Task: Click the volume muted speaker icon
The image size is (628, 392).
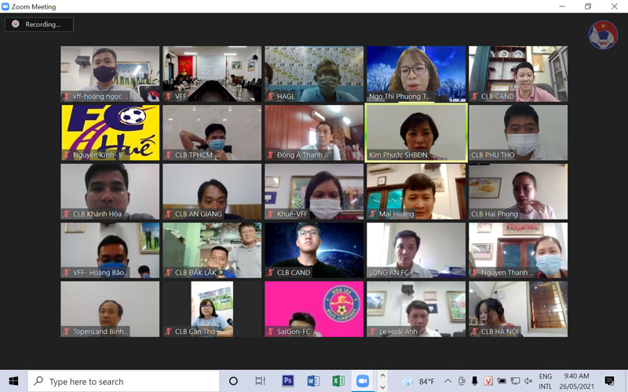Action: [x=528, y=381]
